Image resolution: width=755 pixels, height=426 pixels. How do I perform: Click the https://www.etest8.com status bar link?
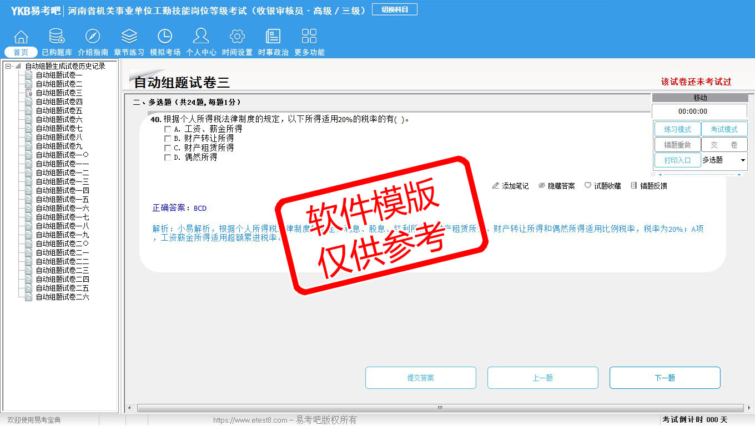(x=250, y=420)
